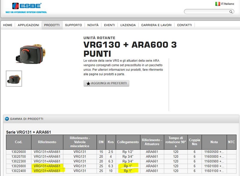The height and width of the screenshot is (176, 240).
Task: Click highlighted Rp 1" in row 13020800
Action: click(x=128, y=166)
